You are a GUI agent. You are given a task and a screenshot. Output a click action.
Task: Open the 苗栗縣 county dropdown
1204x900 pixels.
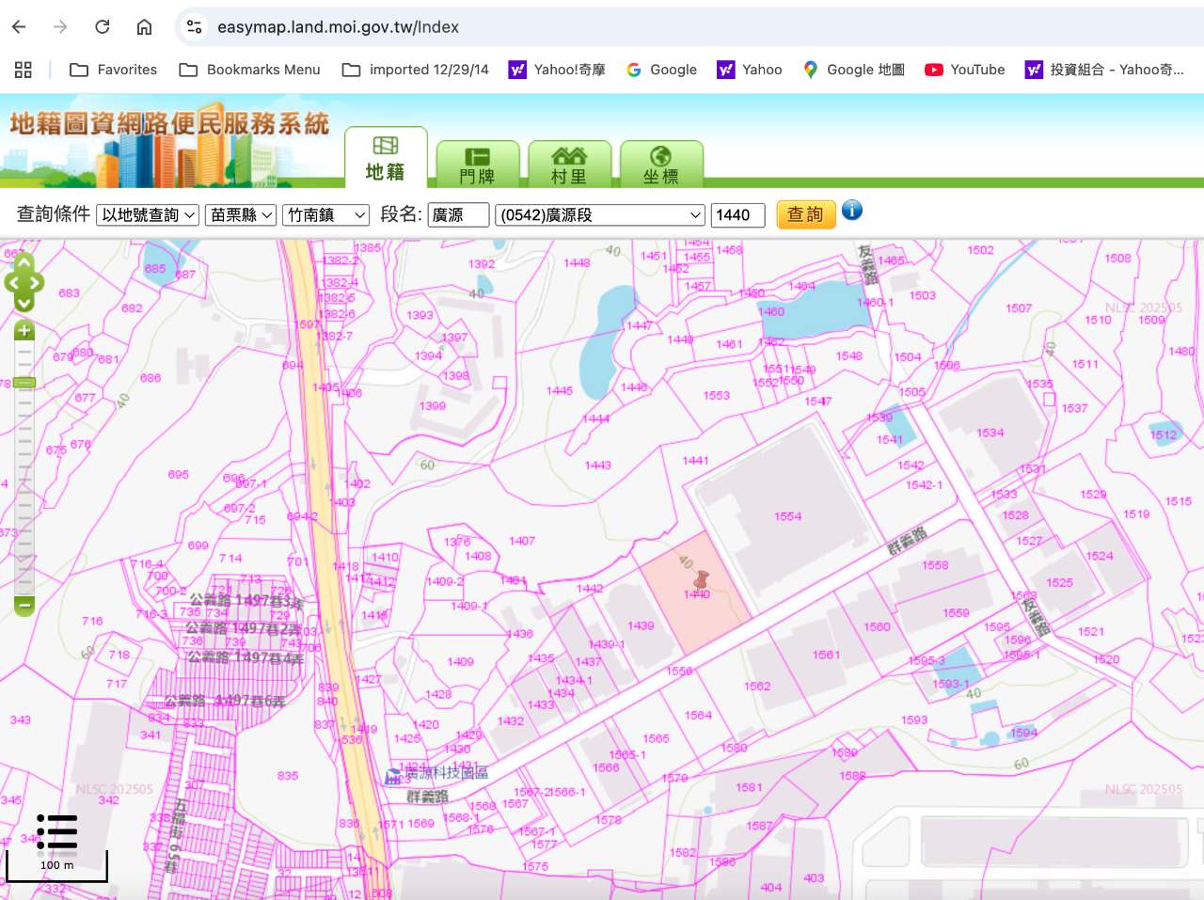[241, 215]
